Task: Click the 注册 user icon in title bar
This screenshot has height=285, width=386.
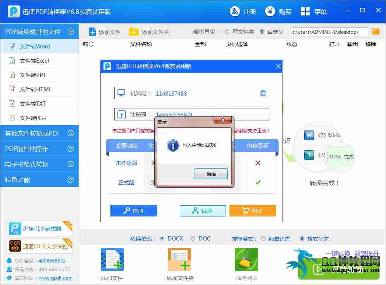Action: coord(234,11)
